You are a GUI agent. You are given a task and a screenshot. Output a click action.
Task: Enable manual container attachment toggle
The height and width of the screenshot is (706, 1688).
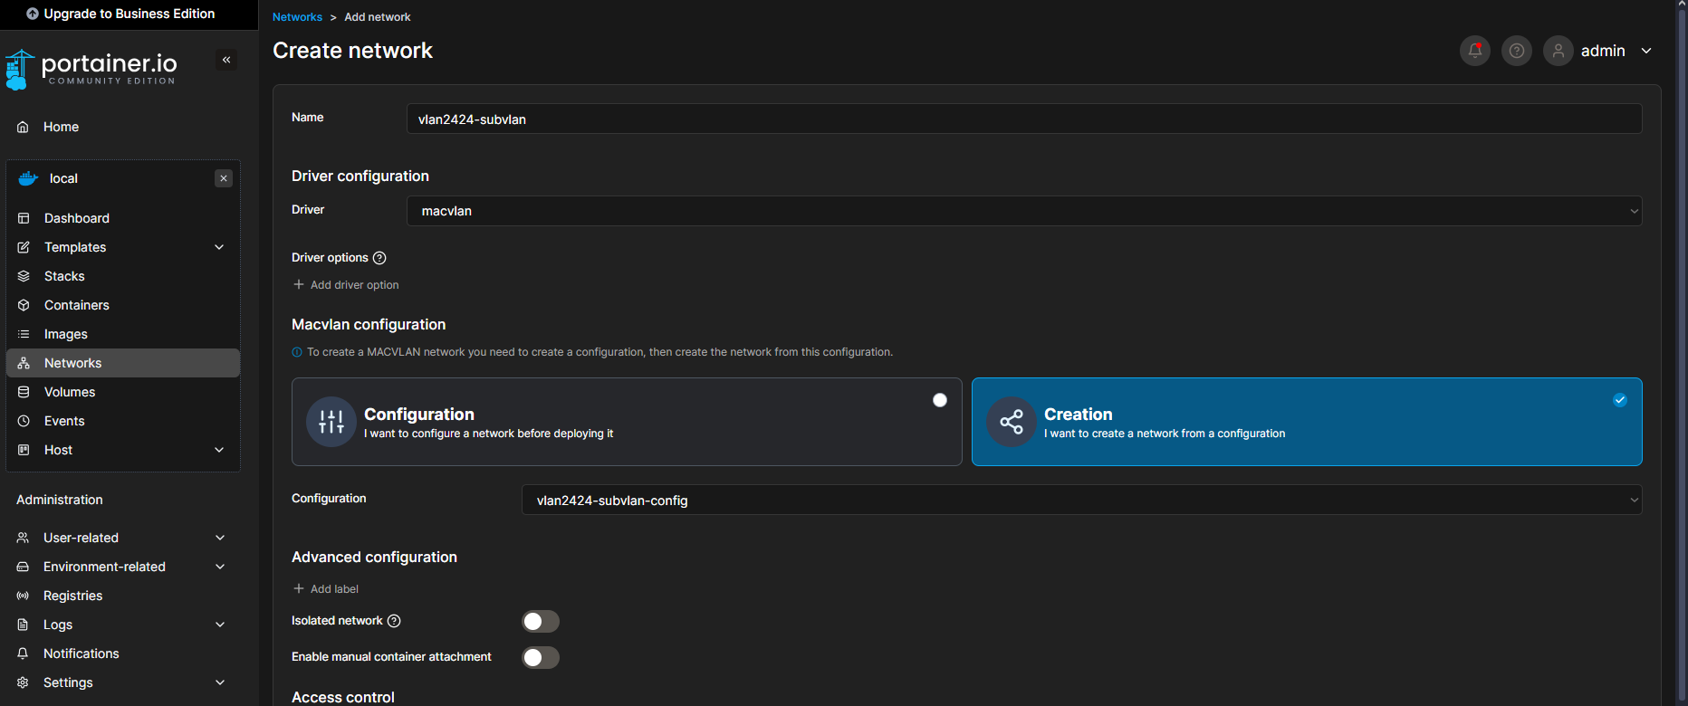click(x=541, y=657)
